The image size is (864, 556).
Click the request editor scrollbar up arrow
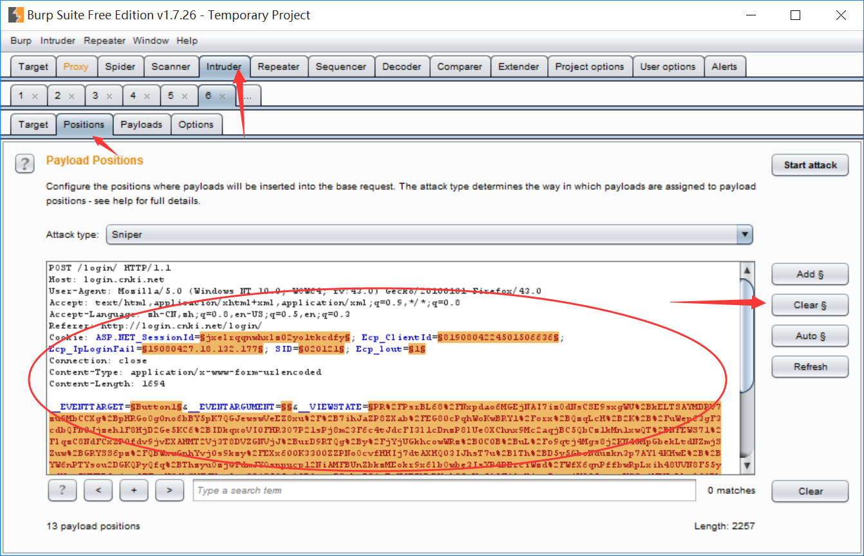pos(747,270)
